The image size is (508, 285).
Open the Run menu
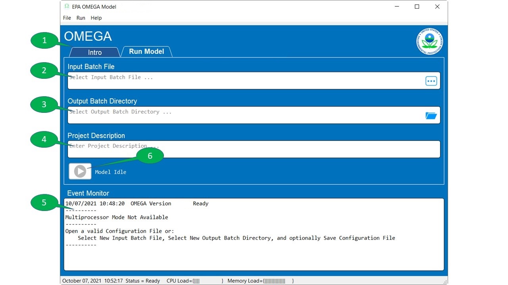click(81, 18)
